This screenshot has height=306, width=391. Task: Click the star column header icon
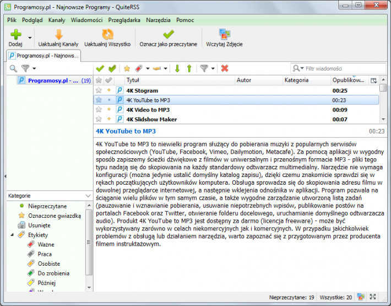pyautogui.click(x=99, y=80)
